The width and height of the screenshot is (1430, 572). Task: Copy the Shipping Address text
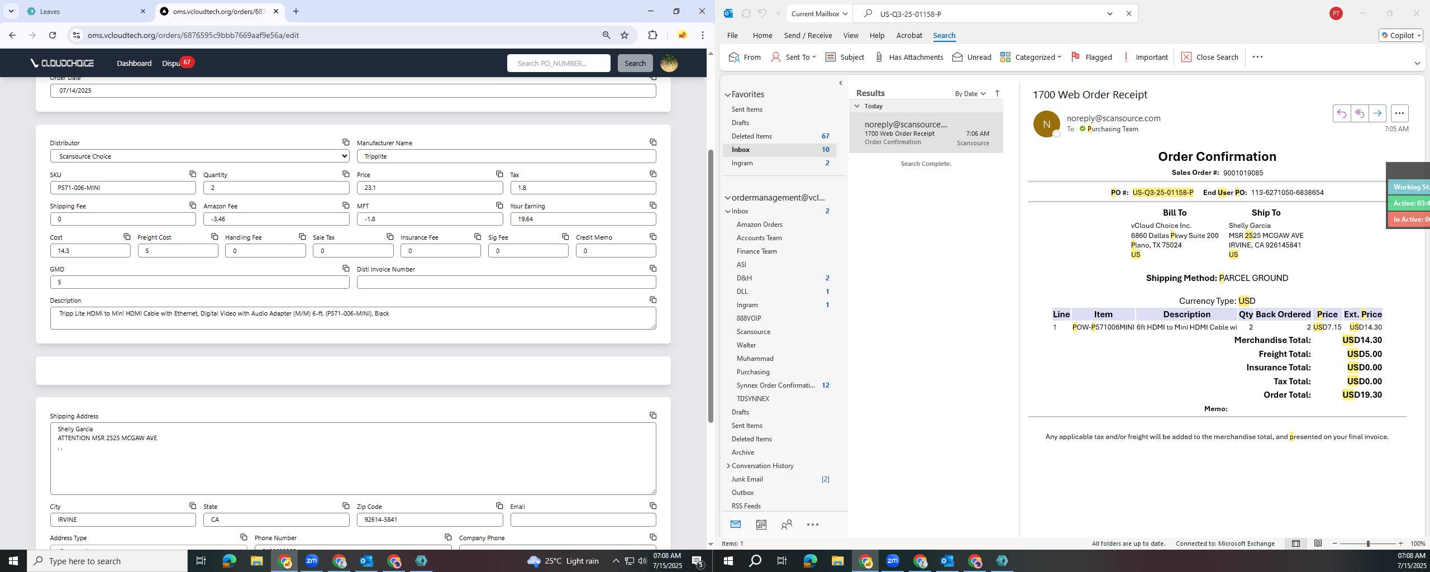pos(653,416)
